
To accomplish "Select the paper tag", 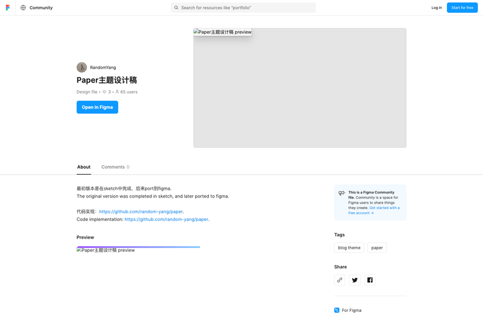I will [x=377, y=248].
